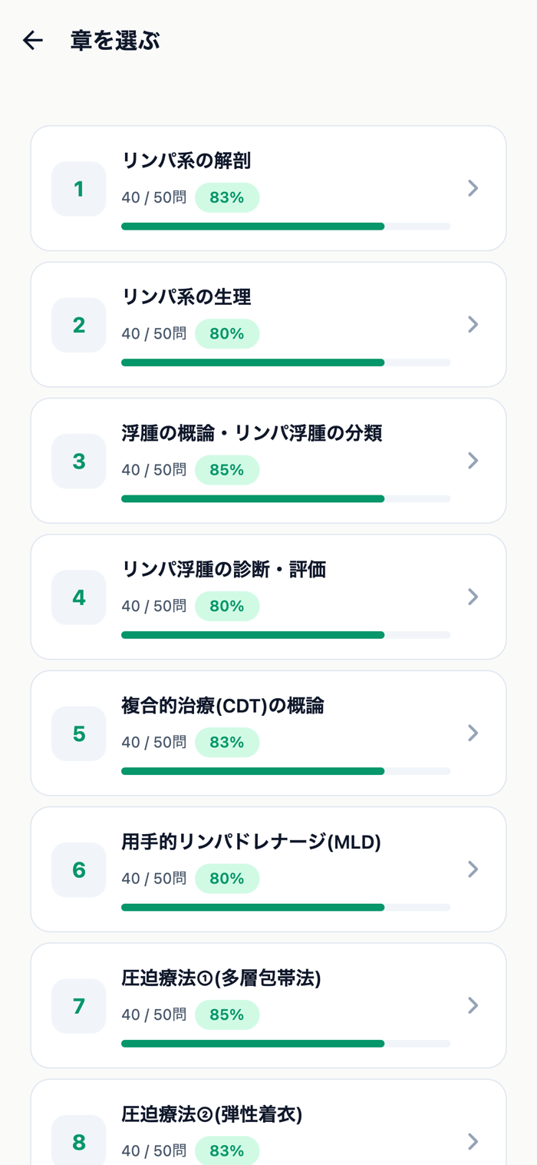Select chapter number 1 badge

(x=79, y=189)
